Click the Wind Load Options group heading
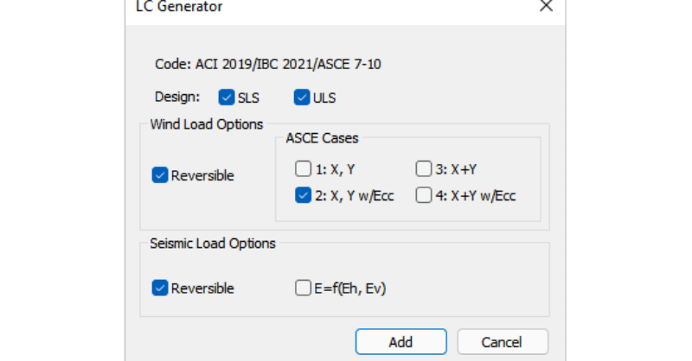 [206, 124]
